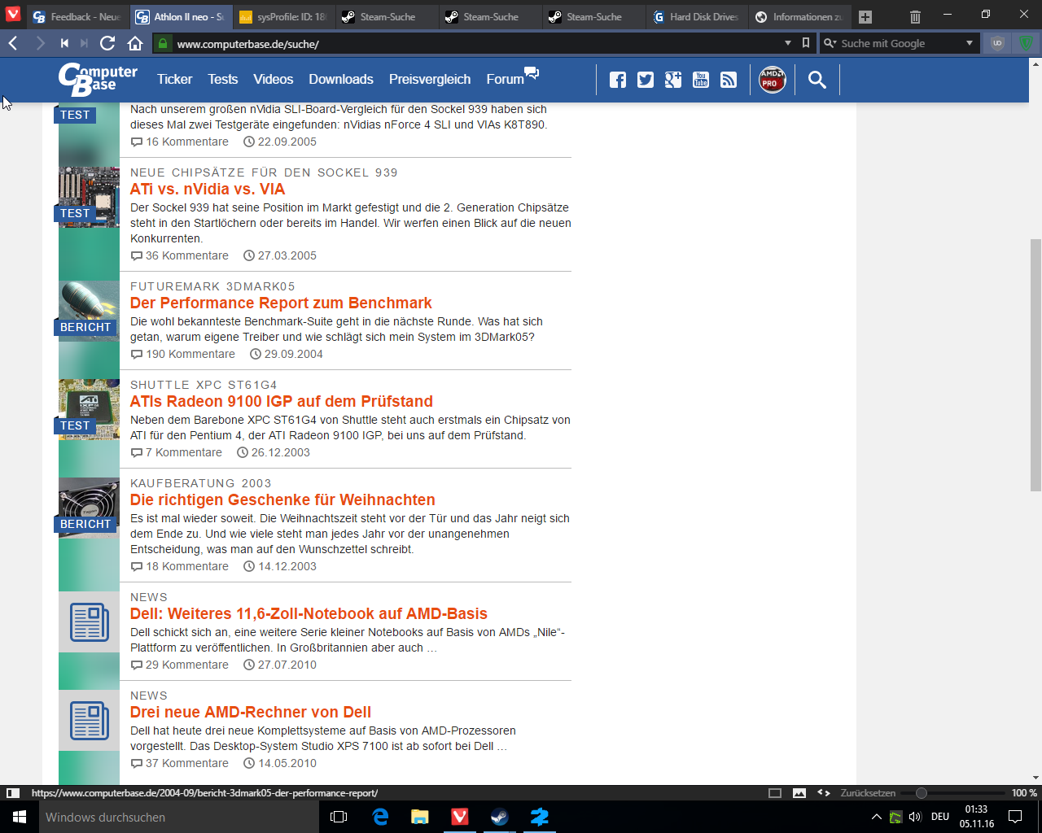Open Steam from taskbar
1042x833 pixels.
[x=500, y=817]
